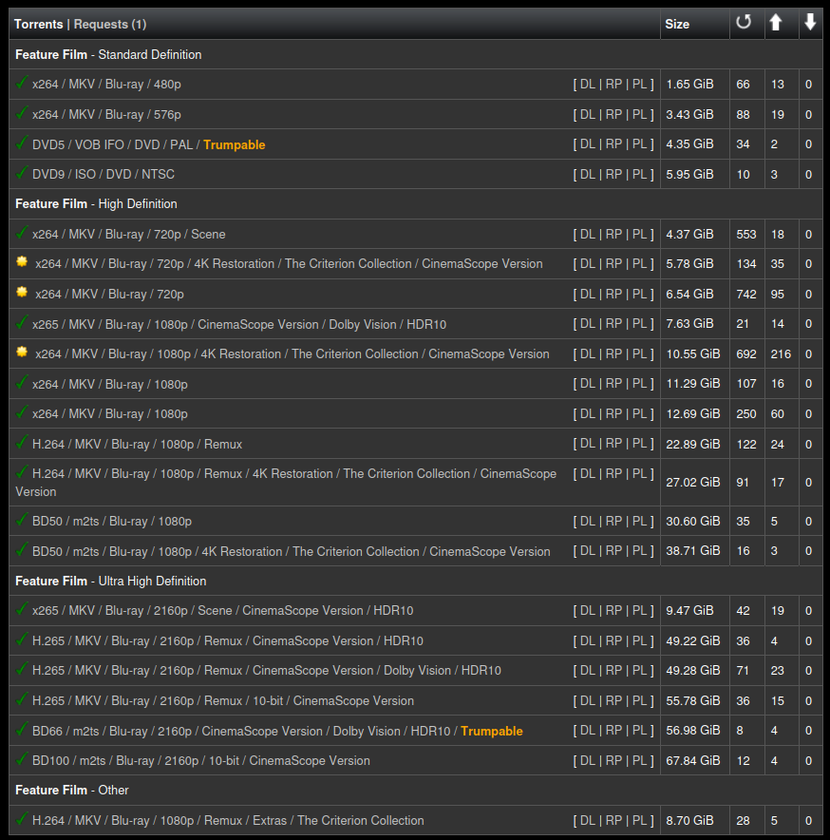The width and height of the screenshot is (830, 840).
Task: Click the checkmark beside BD100 67.84 GiB torrent
Action: tap(22, 759)
